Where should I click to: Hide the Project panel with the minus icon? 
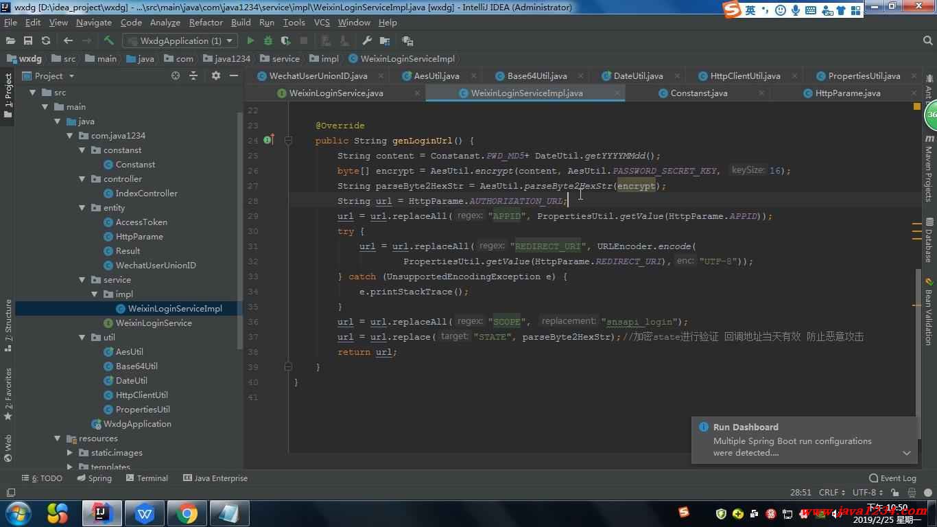pyautogui.click(x=234, y=76)
